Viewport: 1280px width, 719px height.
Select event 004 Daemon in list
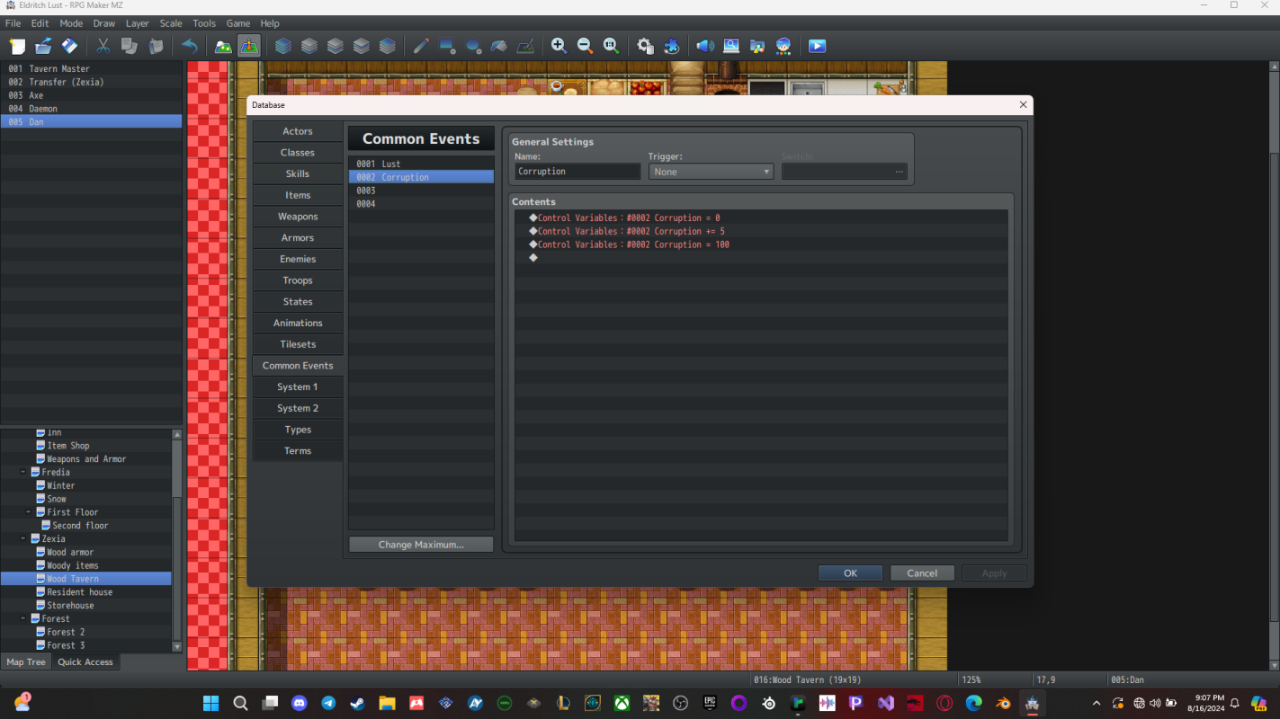pyautogui.click(x=91, y=108)
